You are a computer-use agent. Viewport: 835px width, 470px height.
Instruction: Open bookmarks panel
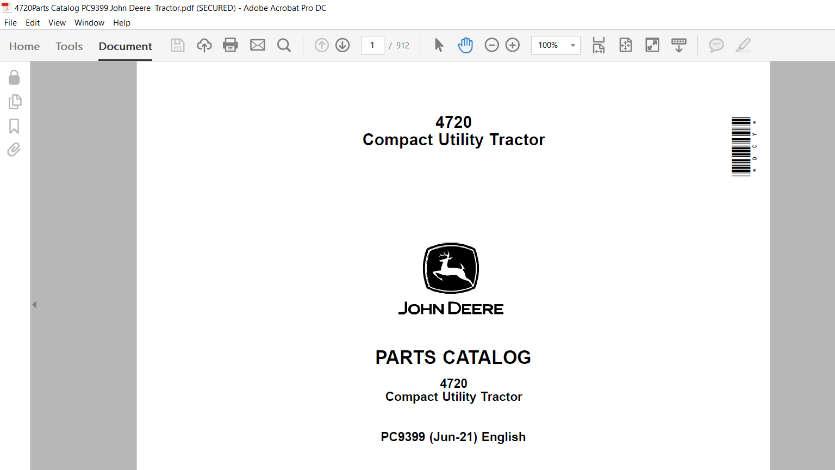coord(14,126)
